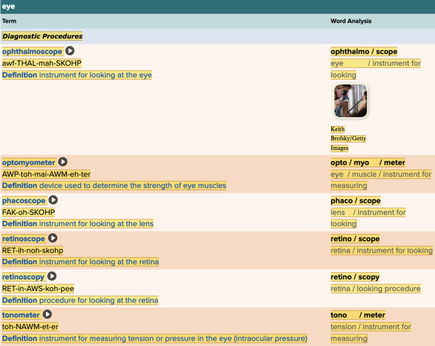Play audio pronunciation for retinoscope
The height and width of the screenshot is (346, 435).
point(52,239)
